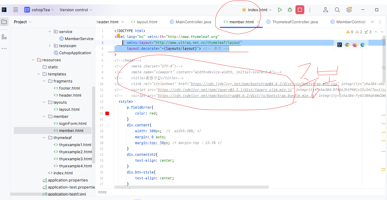This screenshot has width=387, height=200.
Task: Open Project view options dropdown
Action: pos(22,22)
